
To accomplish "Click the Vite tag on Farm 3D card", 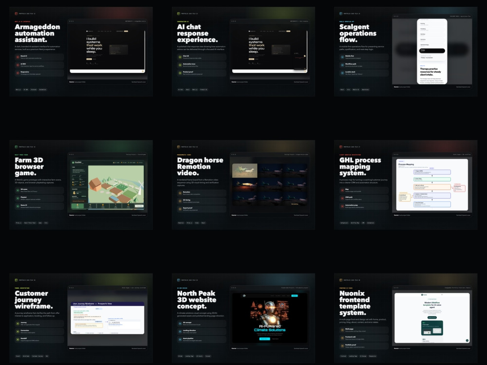I will (46, 223).
